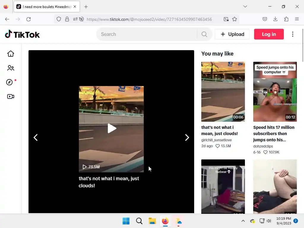Show hidden system tray icons
This screenshot has width=304, height=228.
(243, 221)
